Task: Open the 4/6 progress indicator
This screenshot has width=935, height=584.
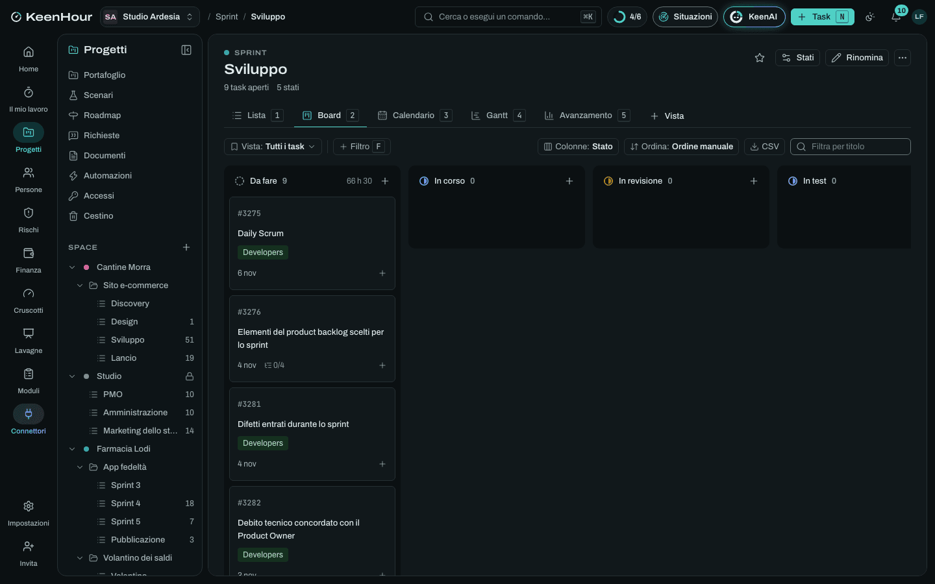Action: (627, 17)
